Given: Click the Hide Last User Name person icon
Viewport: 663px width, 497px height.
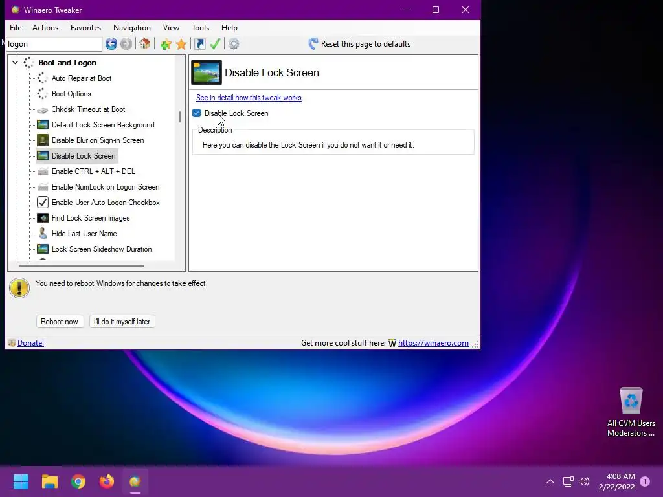Looking at the screenshot, I should [x=43, y=233].
